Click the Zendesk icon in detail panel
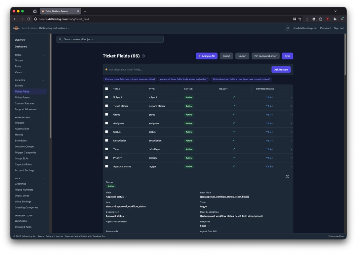The width and height of the screenshot is (357, 253). (x=287, y=177)
